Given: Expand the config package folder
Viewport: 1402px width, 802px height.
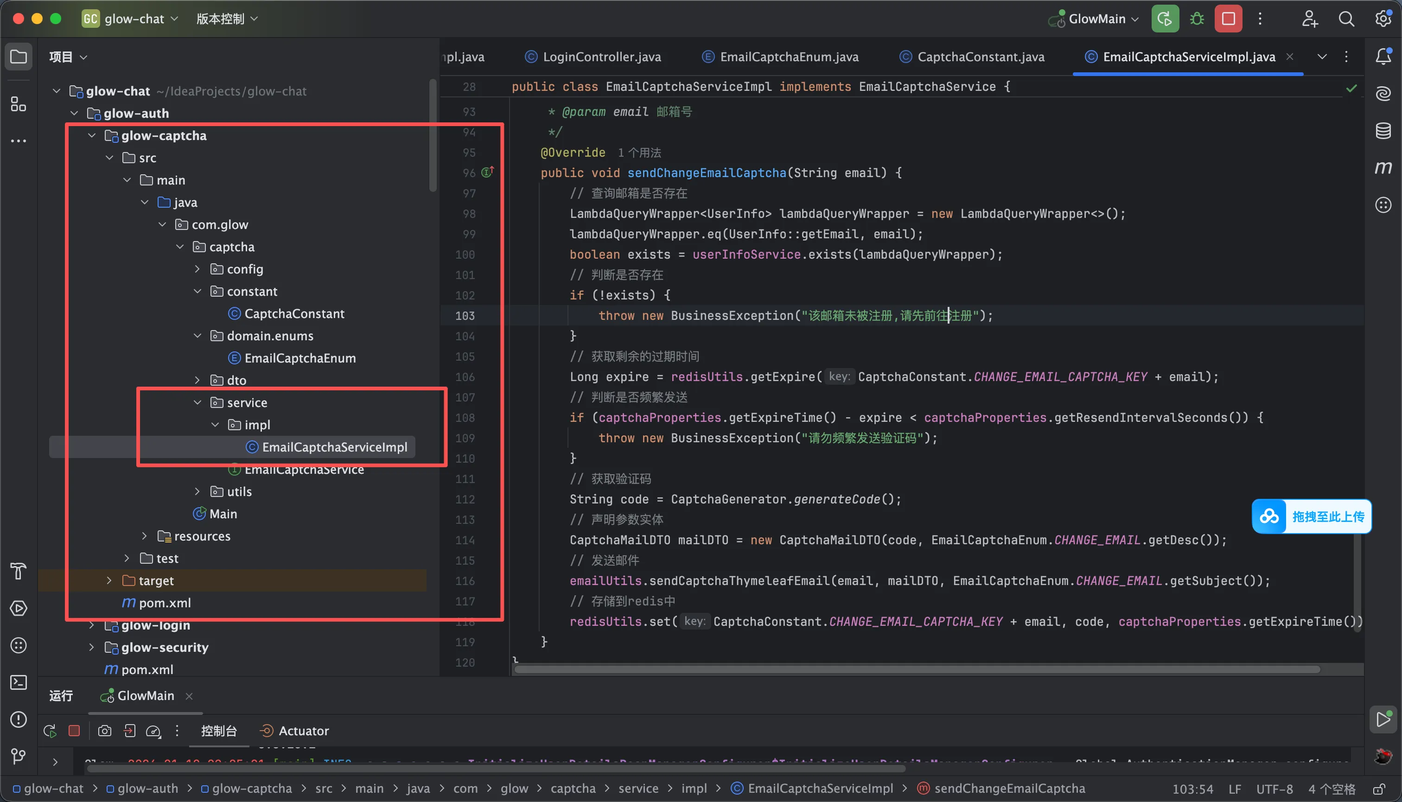Looking at the screenshot, I should (197, 269).
